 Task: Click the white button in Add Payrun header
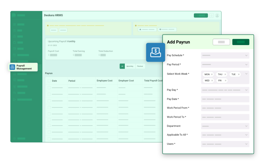click(221, 42)
